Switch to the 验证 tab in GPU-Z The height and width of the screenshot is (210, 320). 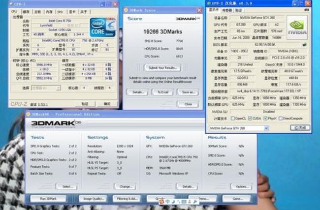click(239, 10)
